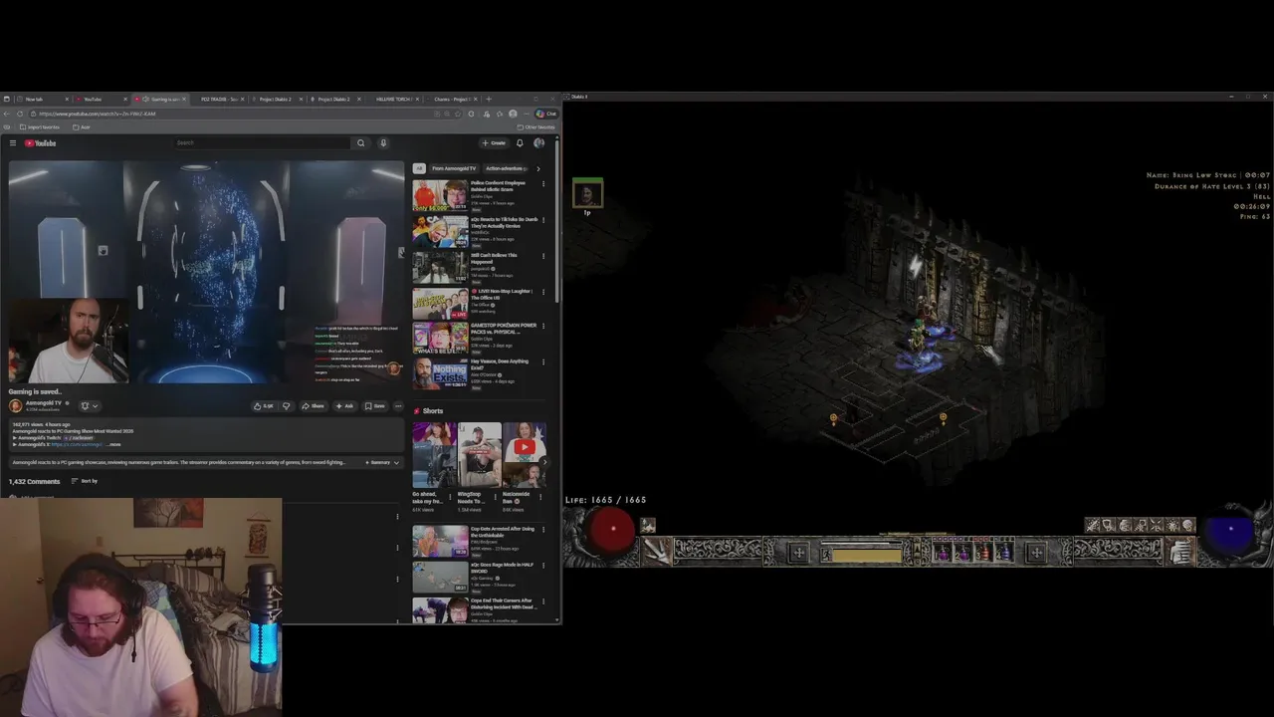
Task: Open the Police Confront Employee video thumbnail
Action: coord(440,195)
